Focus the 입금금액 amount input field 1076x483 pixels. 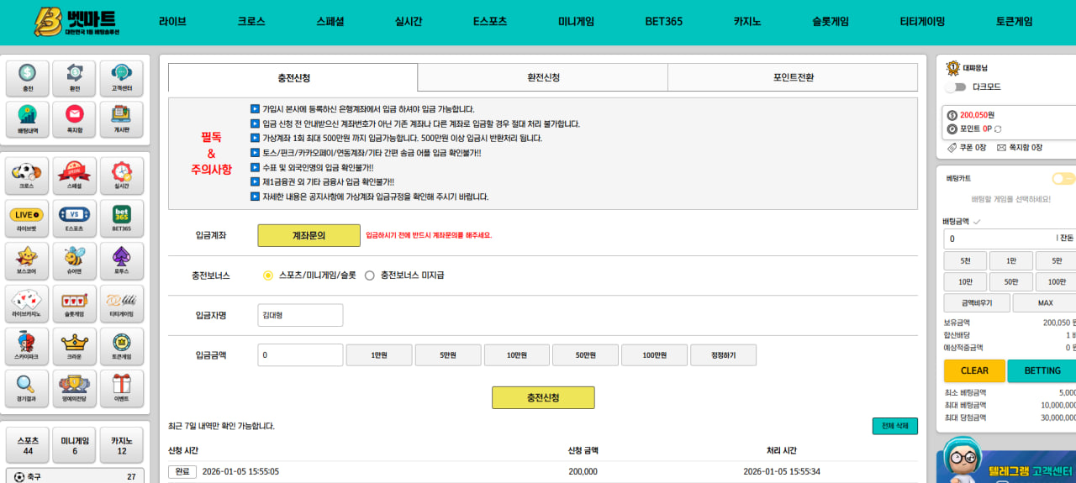pyautogui.click(x=300, y=355)
